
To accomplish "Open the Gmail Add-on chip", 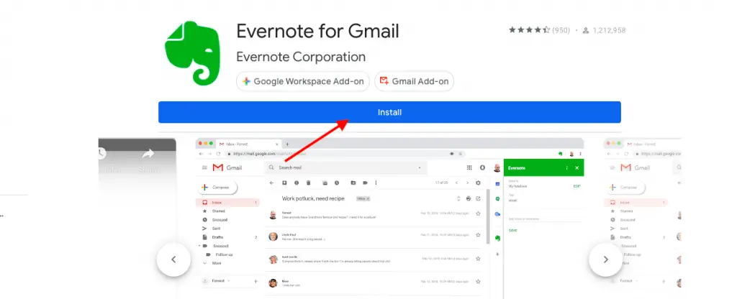I will coord(414,81).
